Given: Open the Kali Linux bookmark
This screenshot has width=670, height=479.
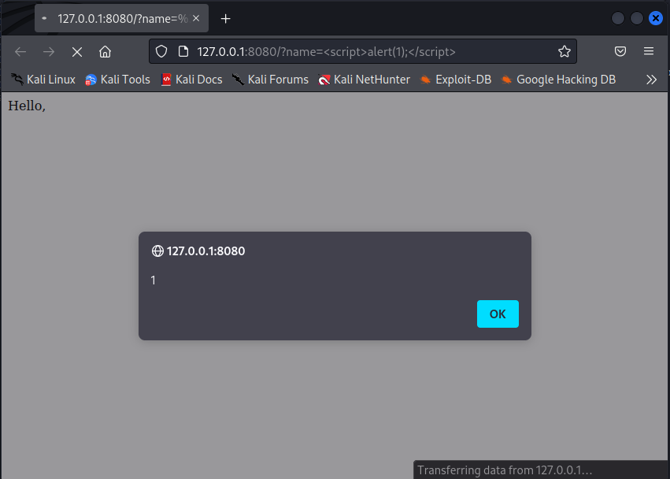Looking at the screenshot, I should (43, 80).
